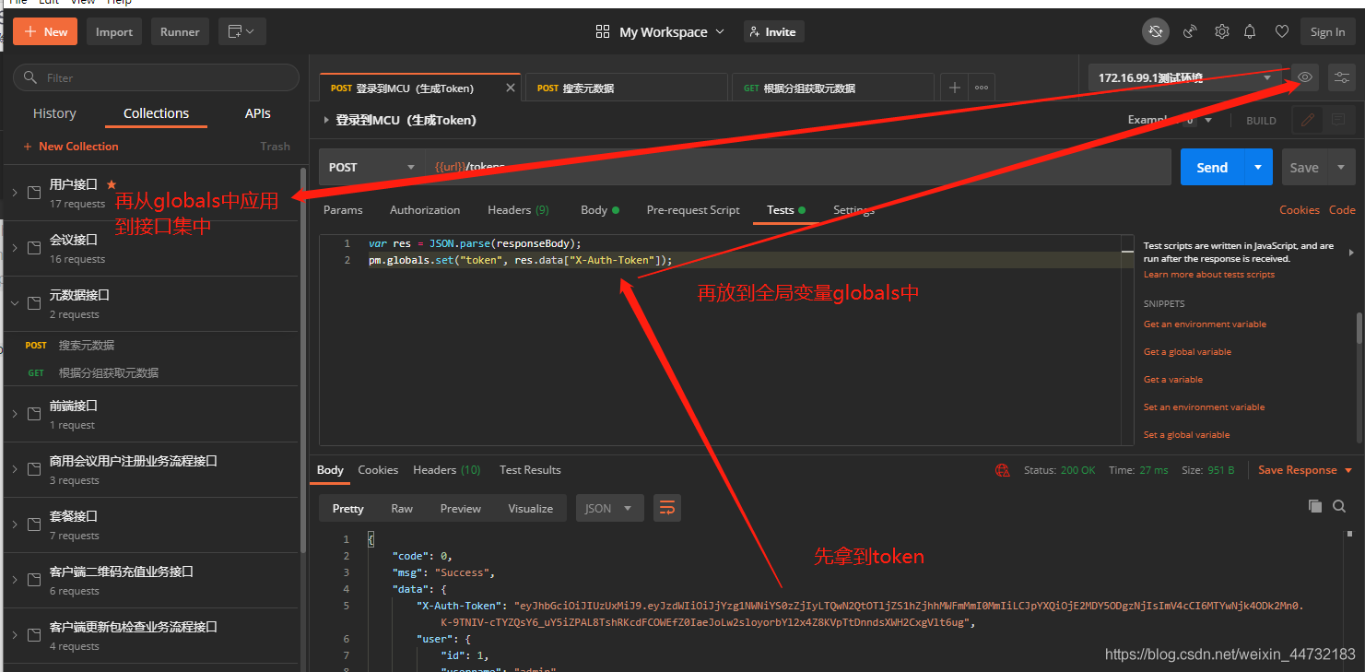Screen dimensions: 1365x672
Task: Click the heart icon in header
Action: click(x=1281, y=32)
